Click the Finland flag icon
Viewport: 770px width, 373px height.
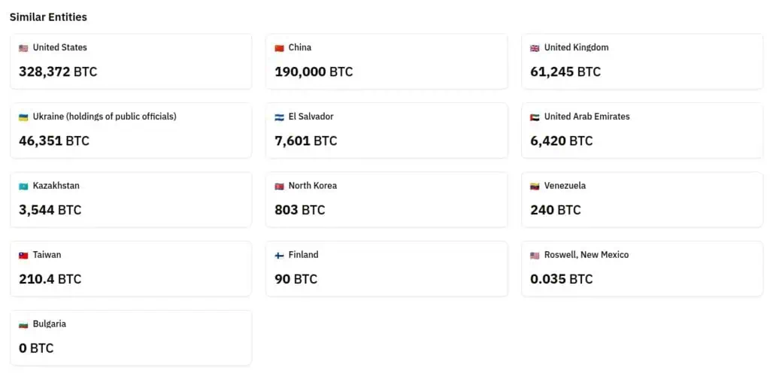(x=279, y=256)
